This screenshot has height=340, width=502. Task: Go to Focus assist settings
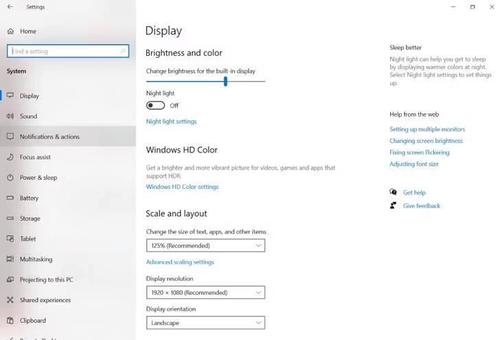click(x=68, y=157)
